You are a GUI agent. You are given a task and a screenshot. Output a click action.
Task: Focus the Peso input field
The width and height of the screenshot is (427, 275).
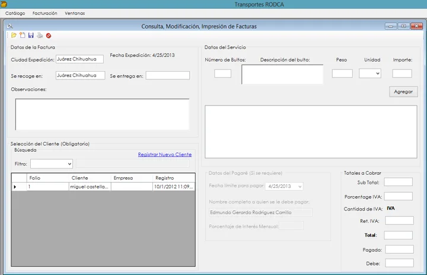[342, 73]
